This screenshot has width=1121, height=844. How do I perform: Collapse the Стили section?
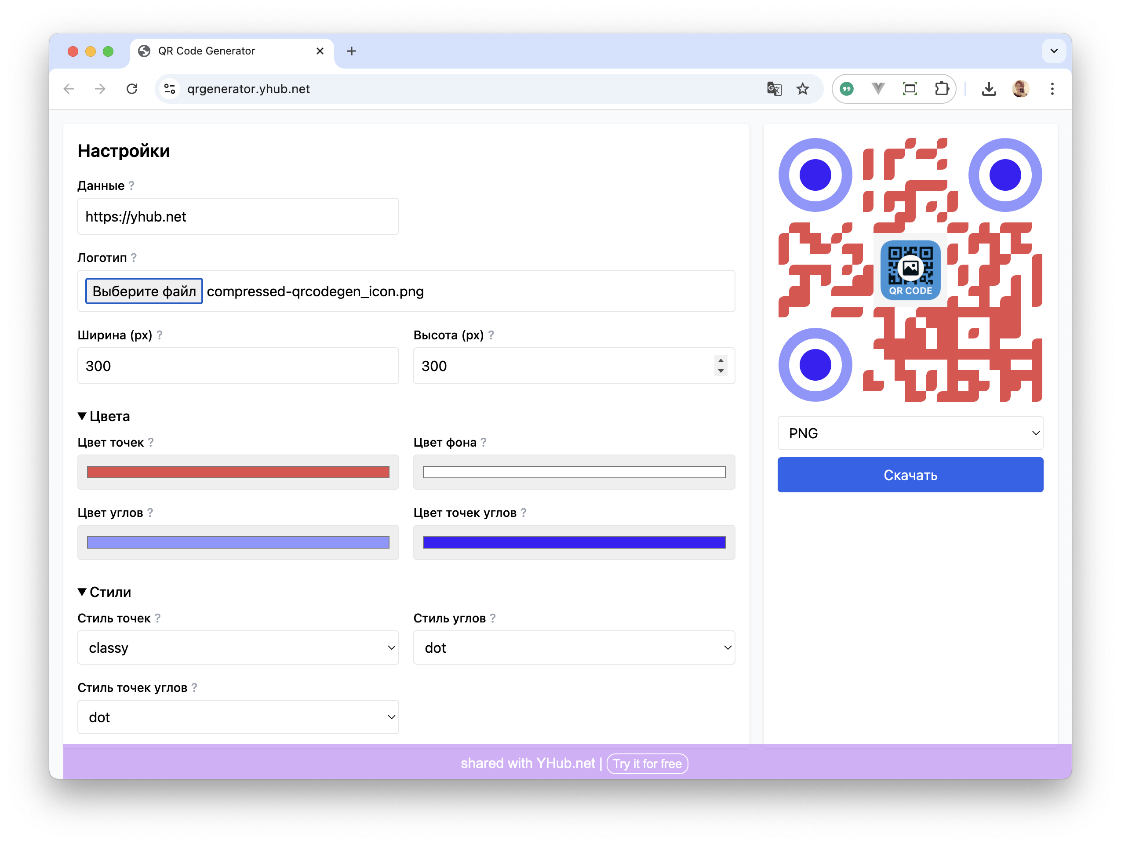pos(104,592)
